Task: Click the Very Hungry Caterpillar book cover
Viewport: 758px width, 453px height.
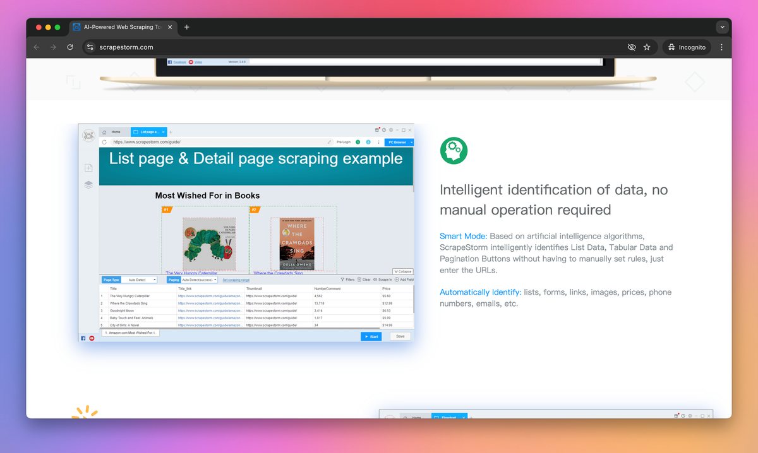Action: pos(209,244)
